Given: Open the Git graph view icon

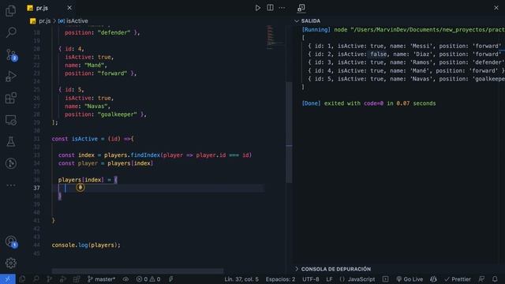Looking at the screenshot, I should 11,163.
